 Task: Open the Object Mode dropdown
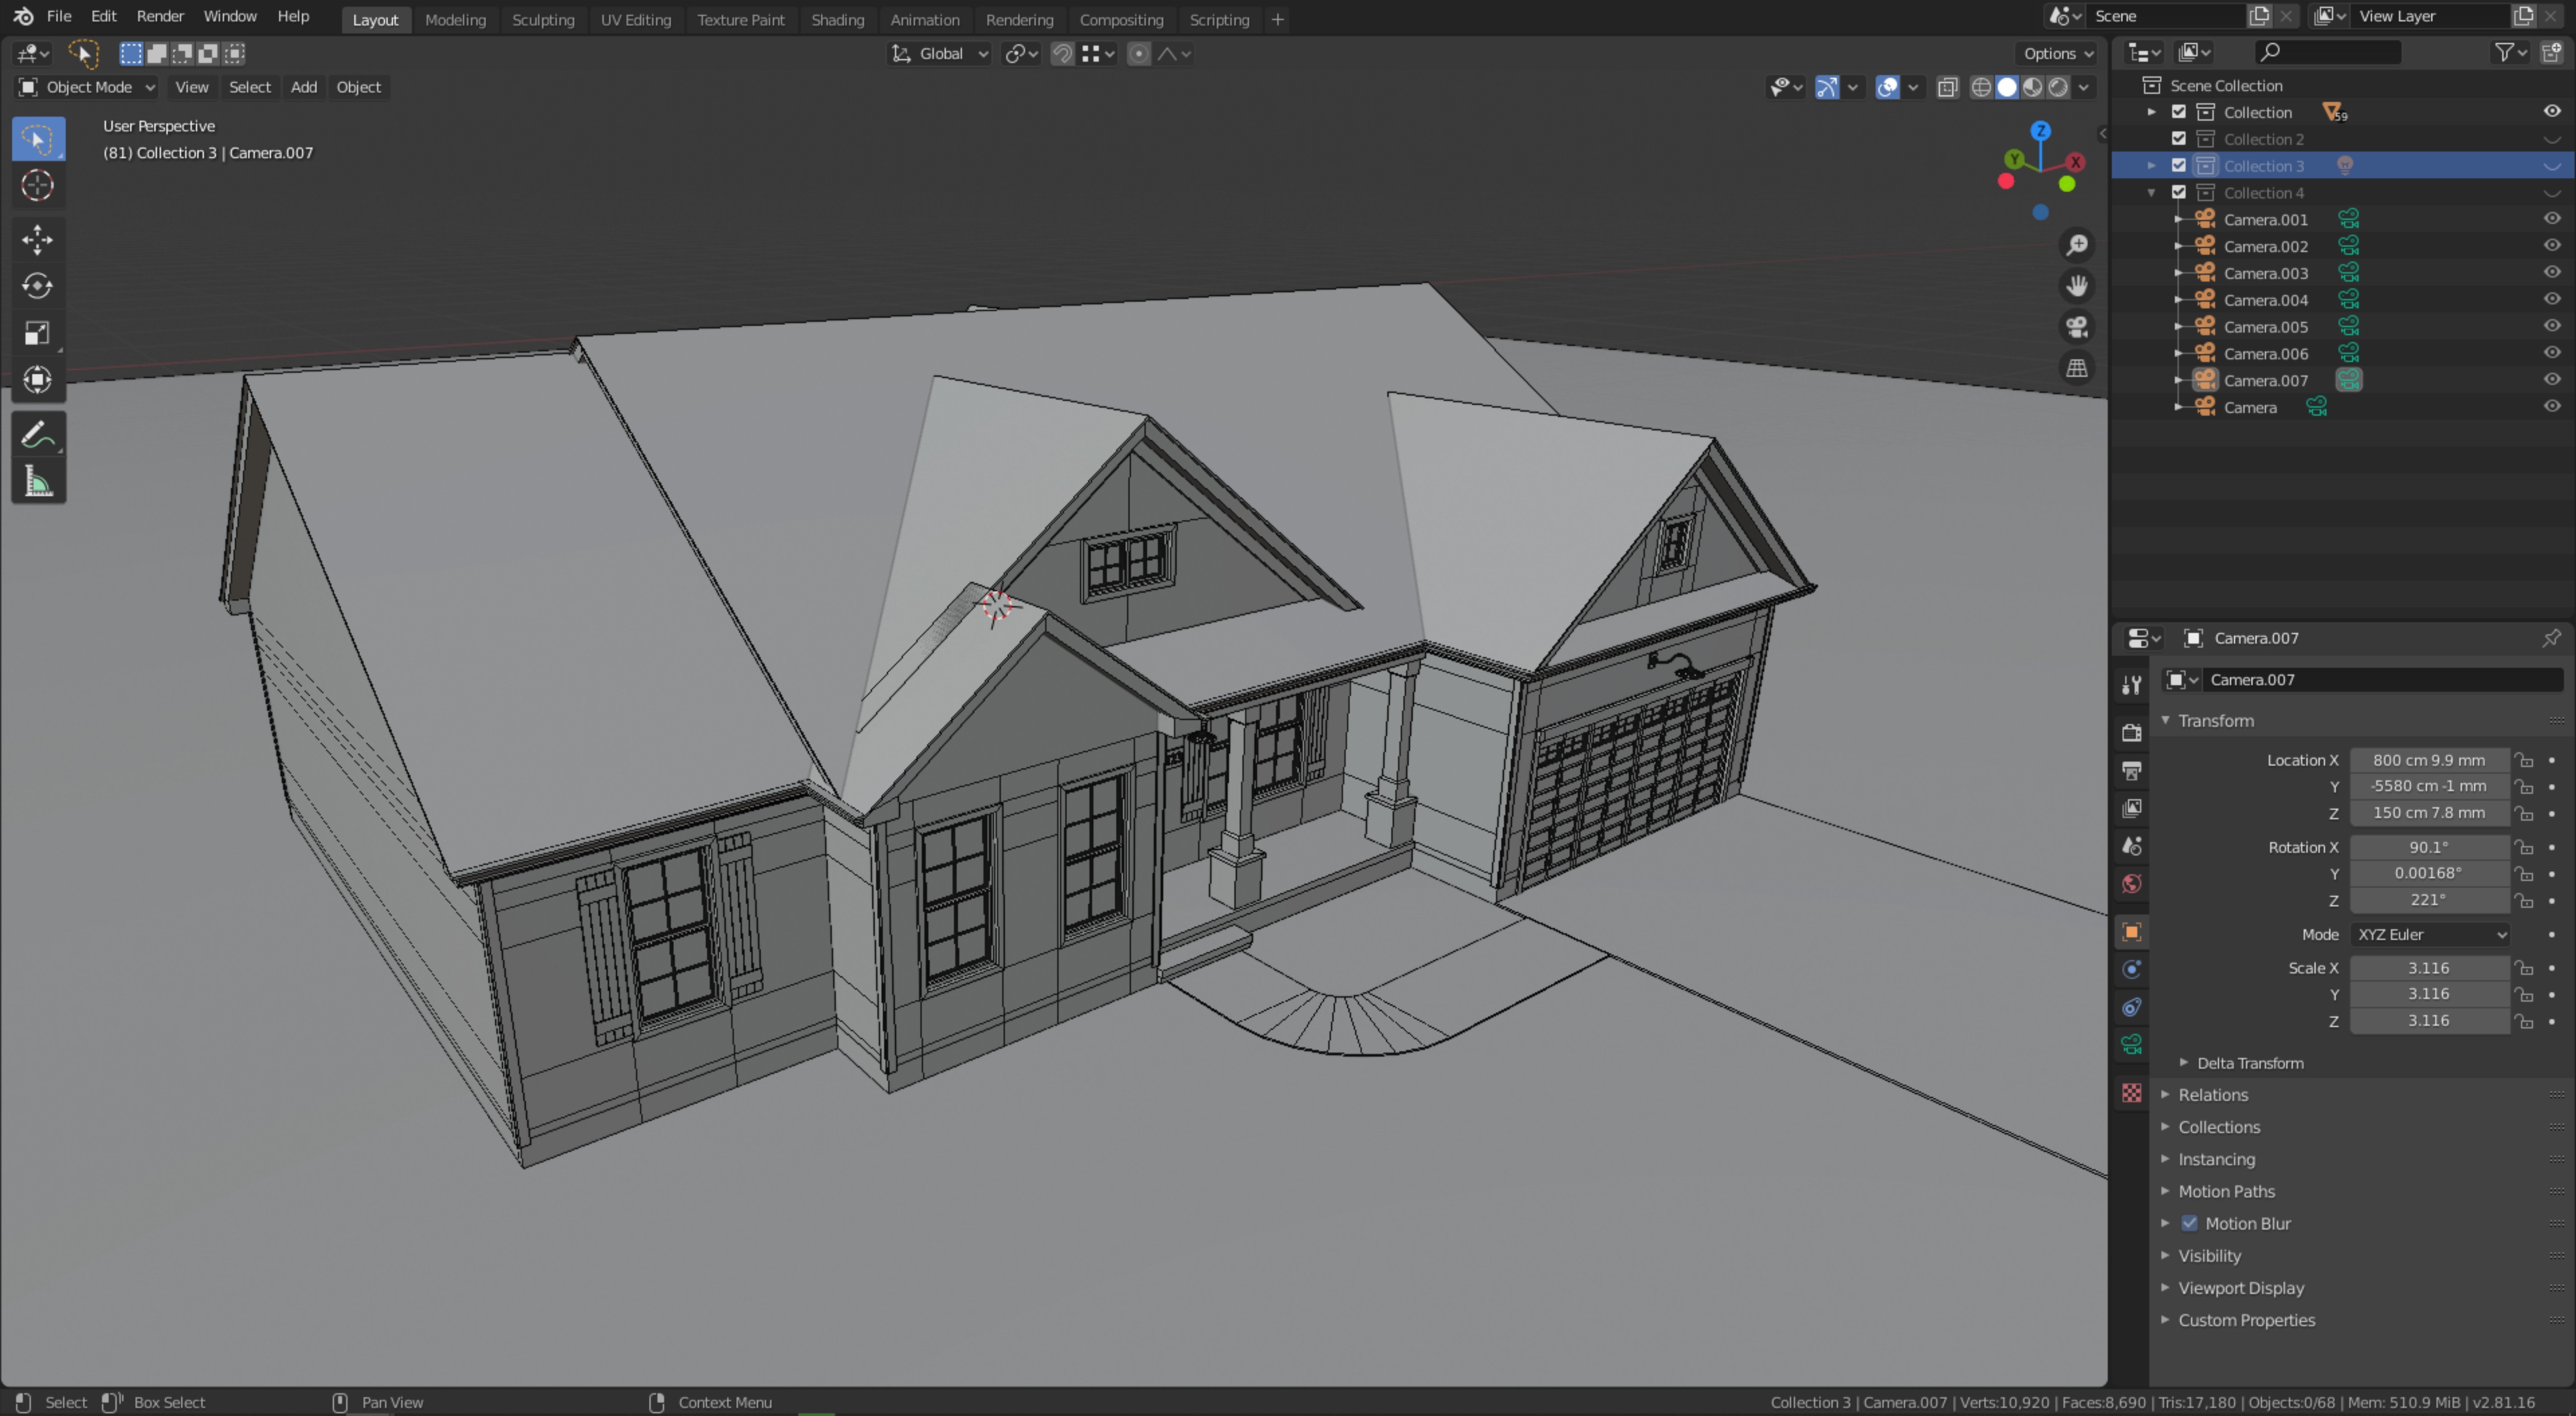tap(87, 88)
